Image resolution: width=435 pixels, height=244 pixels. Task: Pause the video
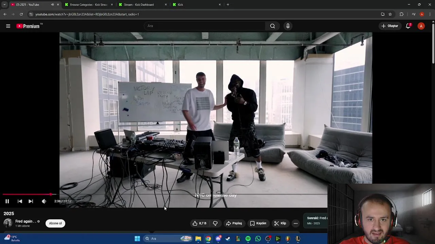pyautogui.click(x=7, y=201)
